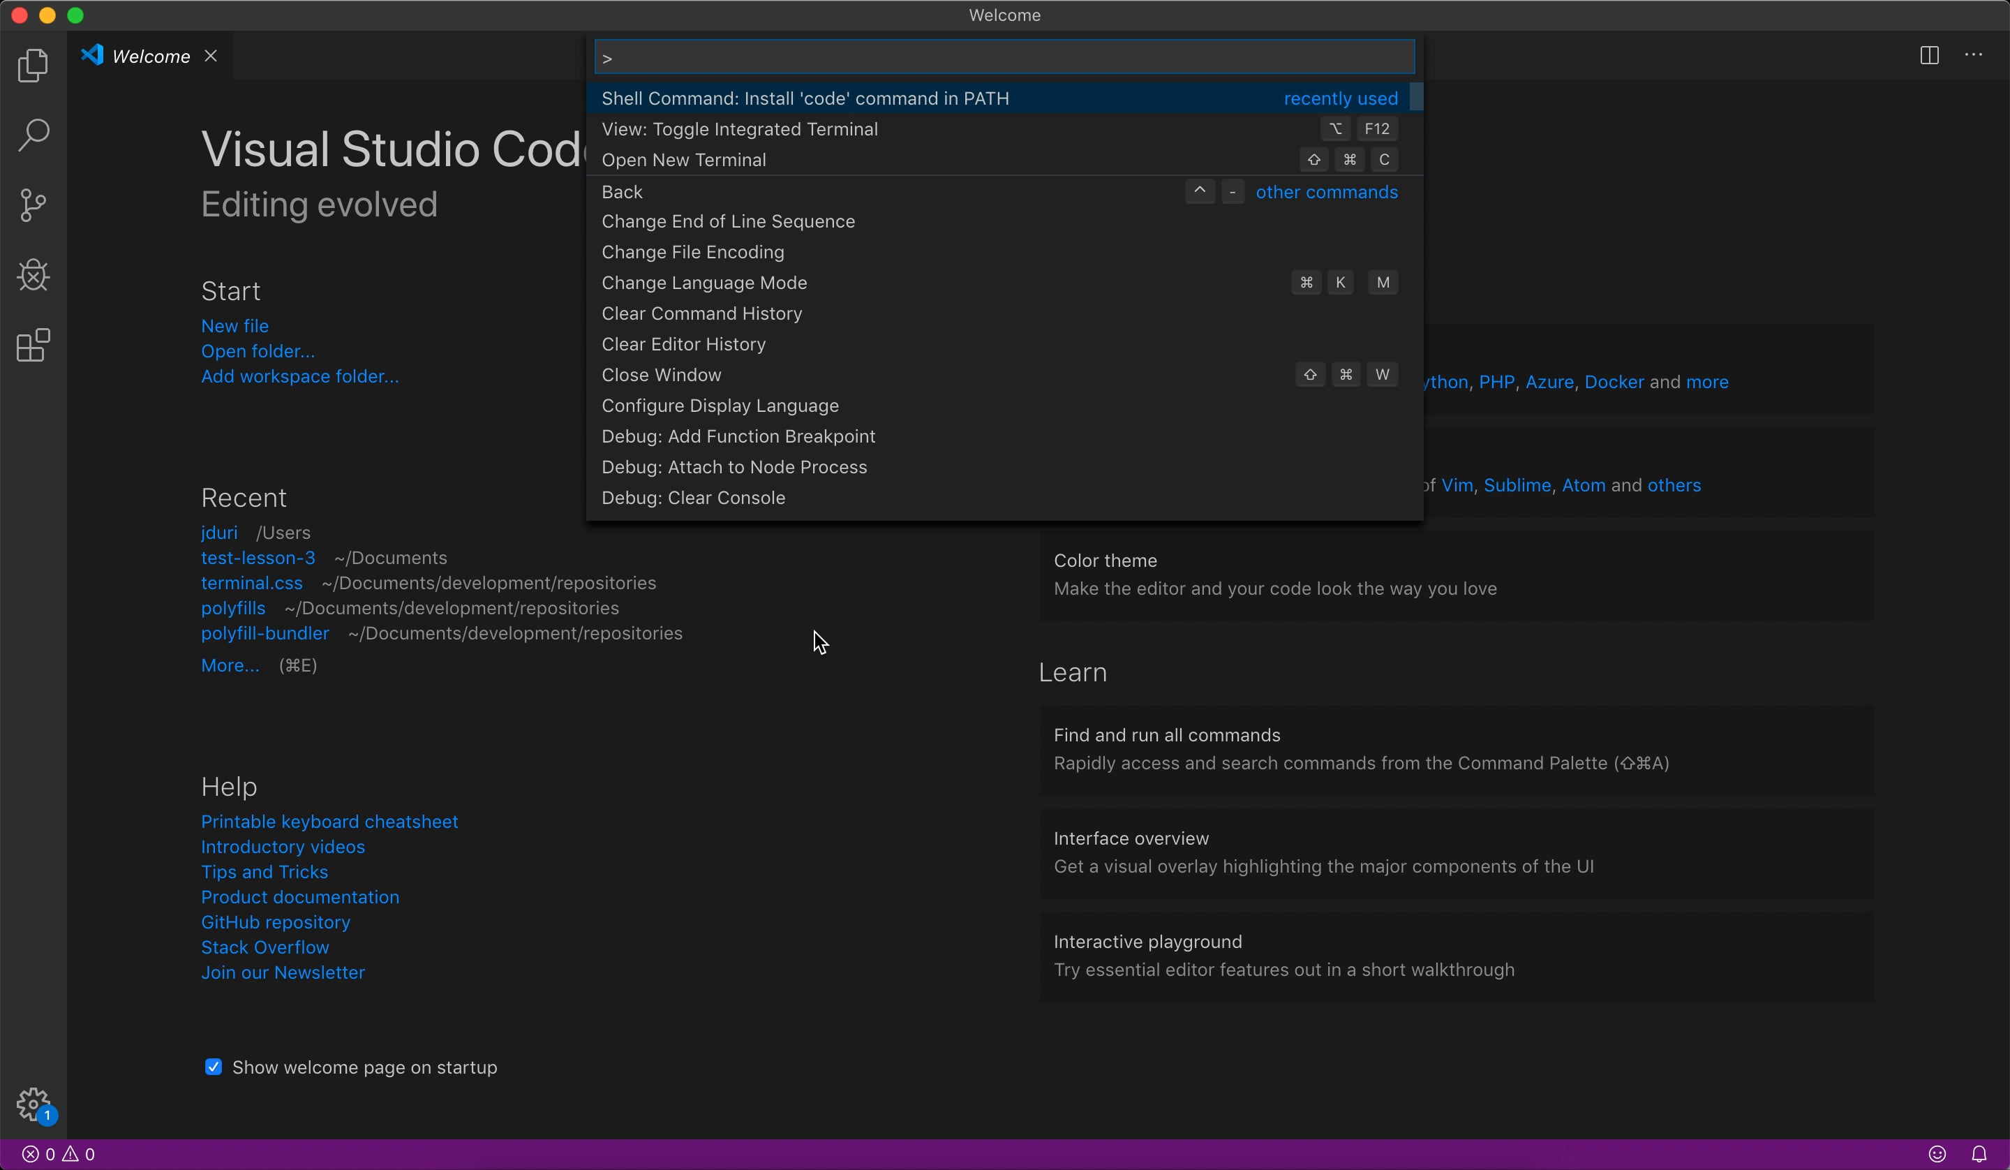Click the Open folder link
2010x1170 pixels.
tap(257, 351)
